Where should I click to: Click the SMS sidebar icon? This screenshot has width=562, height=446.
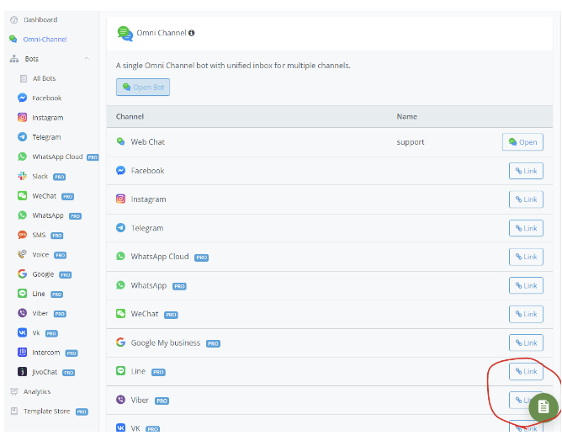22,235
